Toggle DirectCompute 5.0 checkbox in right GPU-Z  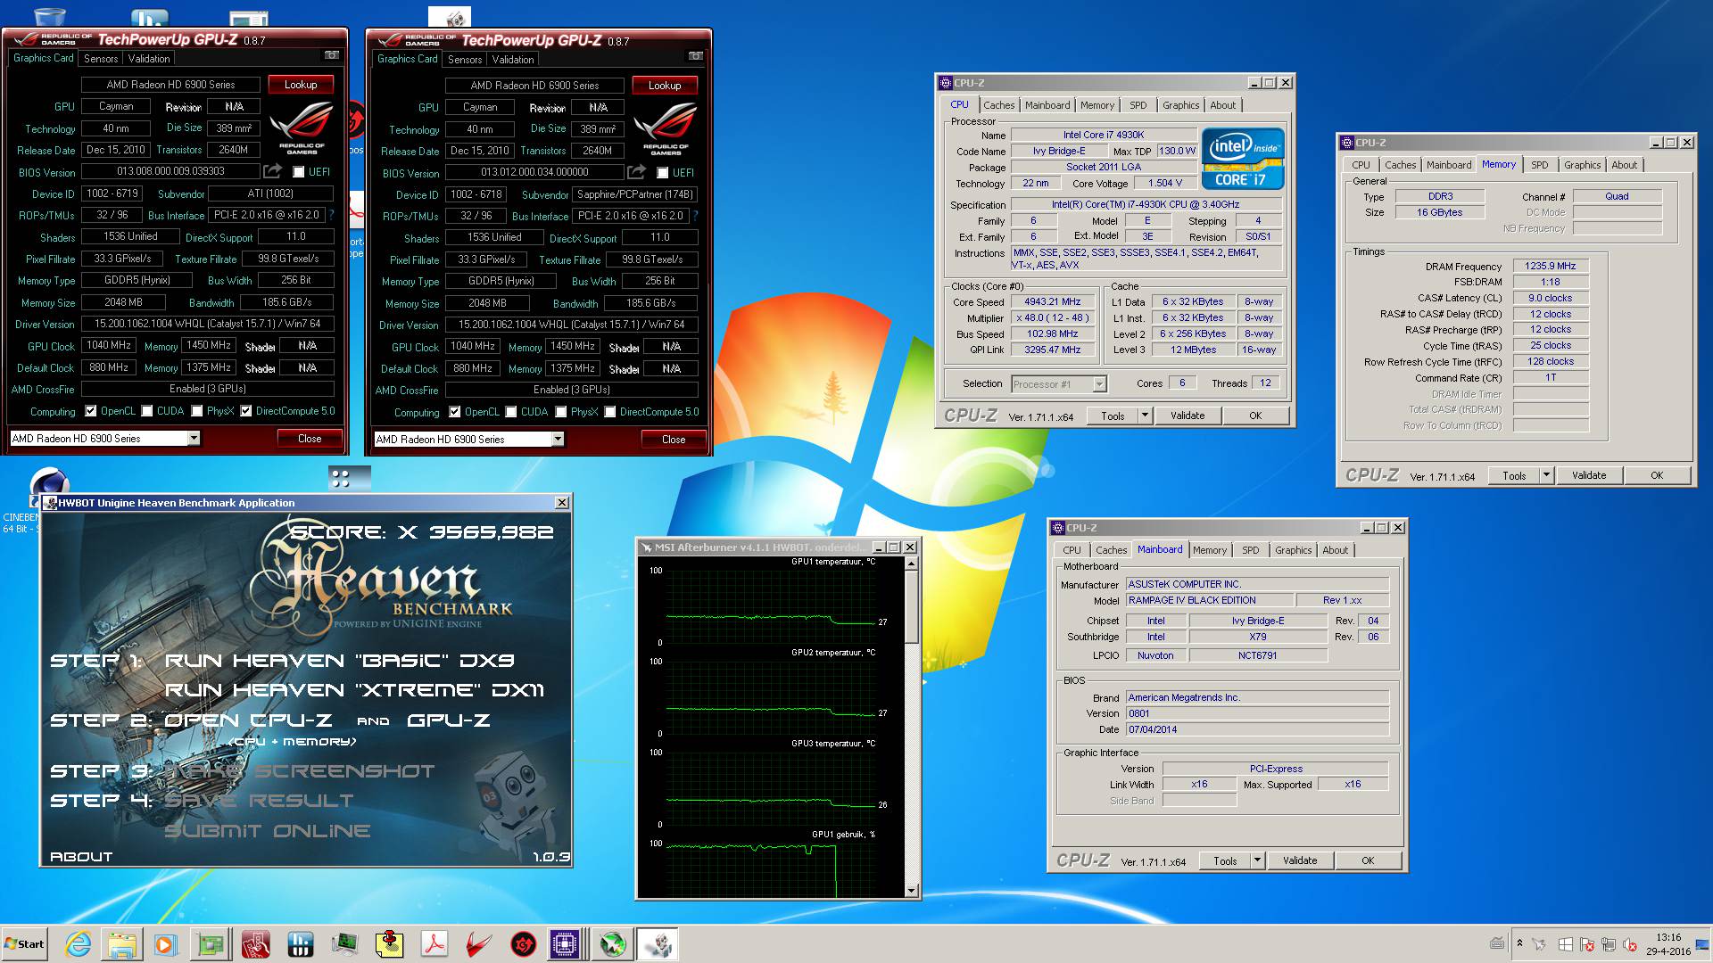[x=610, y=412]
